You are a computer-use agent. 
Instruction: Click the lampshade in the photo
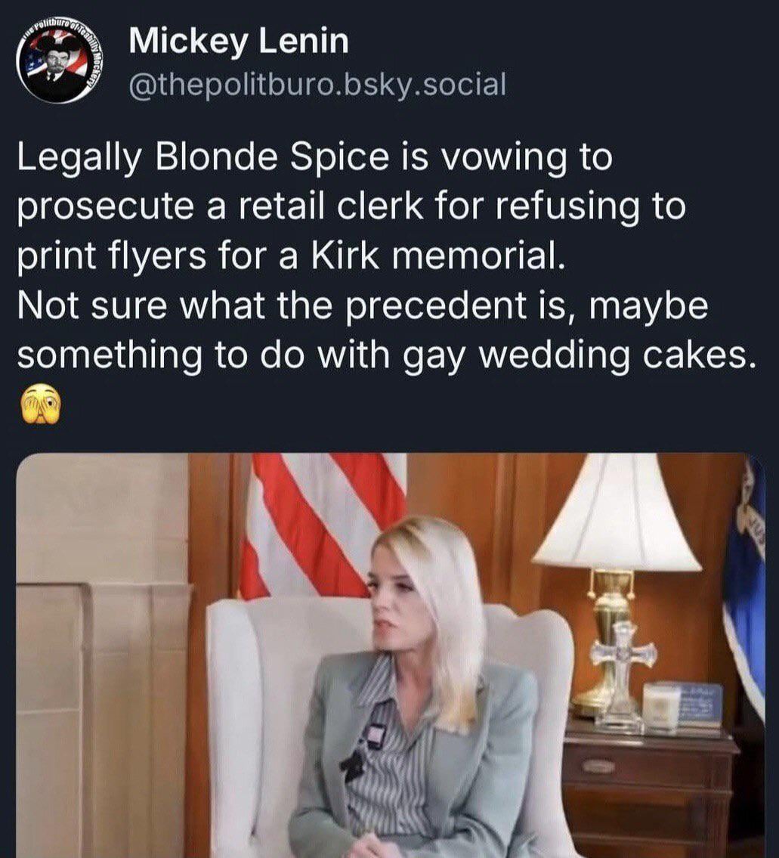[617, 512]
